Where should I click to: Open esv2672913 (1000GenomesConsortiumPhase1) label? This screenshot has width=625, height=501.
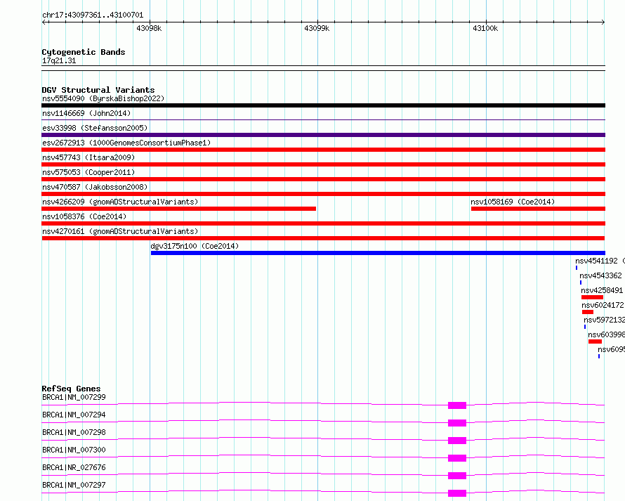coord(126,143)
